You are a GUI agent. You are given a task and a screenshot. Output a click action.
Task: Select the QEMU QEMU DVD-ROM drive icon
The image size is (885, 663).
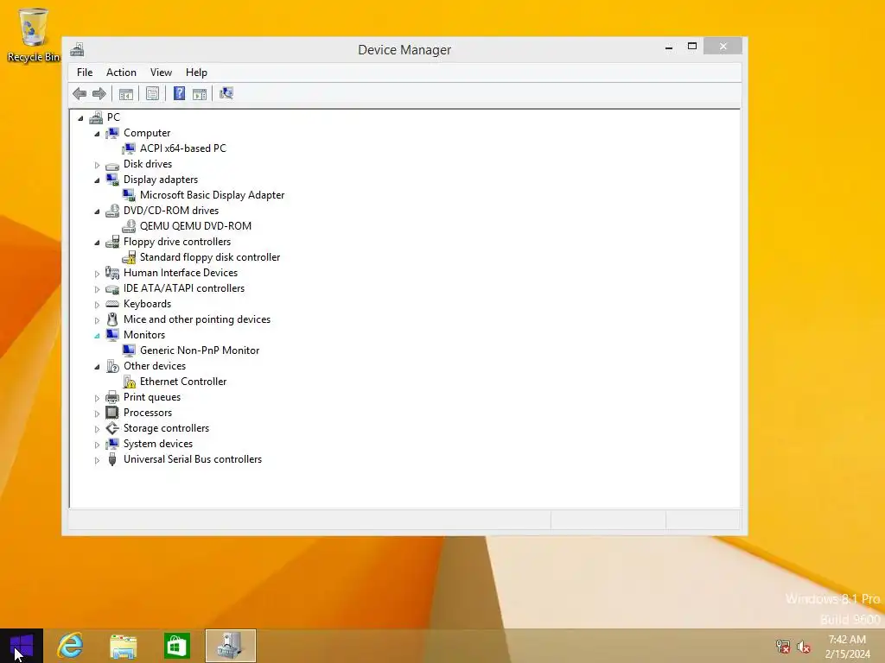(x=129, y=226)
